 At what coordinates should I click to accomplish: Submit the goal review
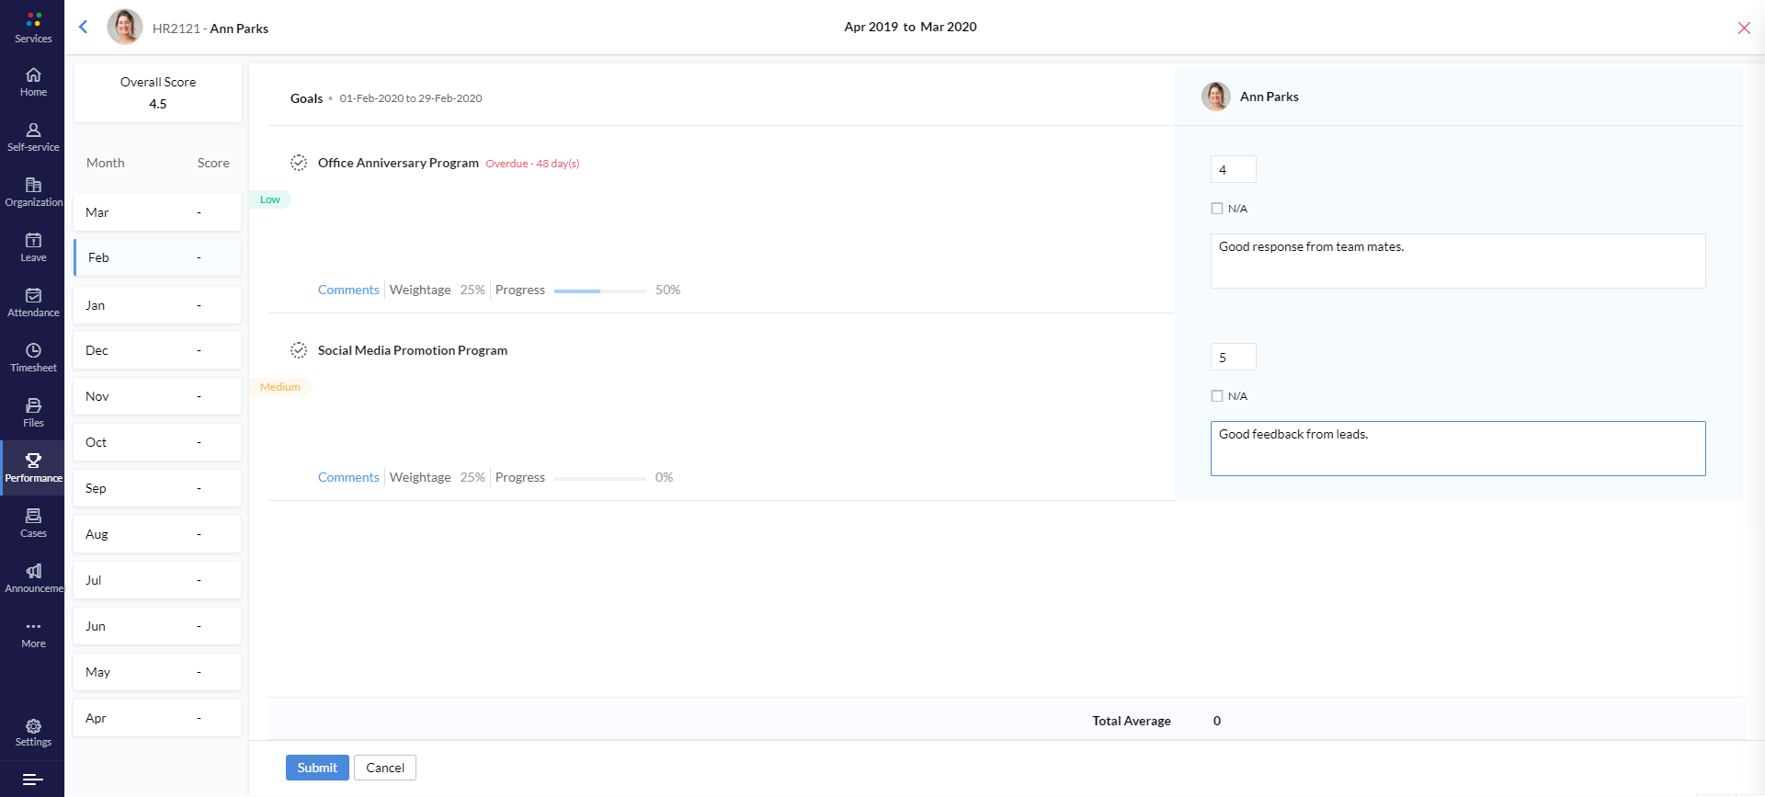point(317,768)
